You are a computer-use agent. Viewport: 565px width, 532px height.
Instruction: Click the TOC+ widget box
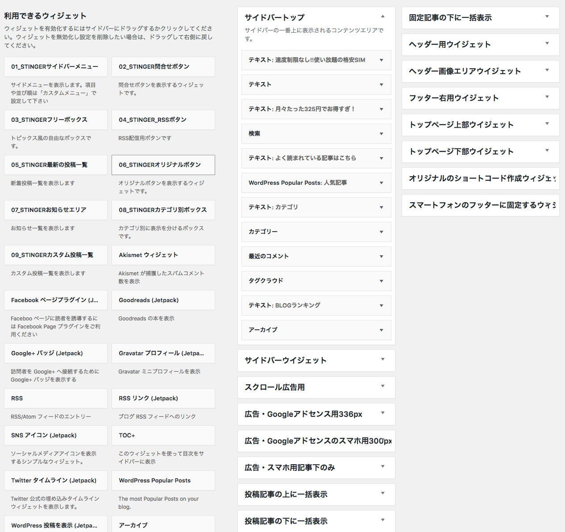[x=163, y=435]
